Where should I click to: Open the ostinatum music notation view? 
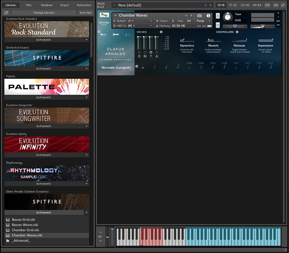click(128, 35)
